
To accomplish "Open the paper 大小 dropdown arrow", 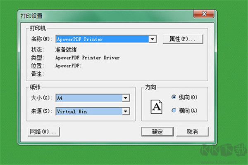I will [126, 98].
